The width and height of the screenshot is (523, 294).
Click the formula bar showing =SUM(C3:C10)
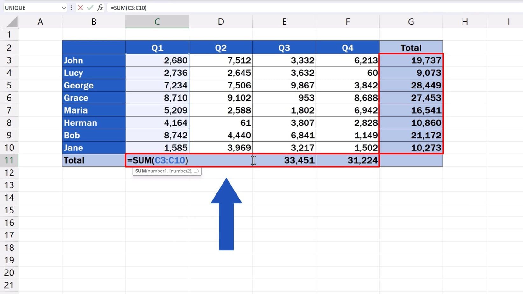pyautogui.click(x=159, y=8)
